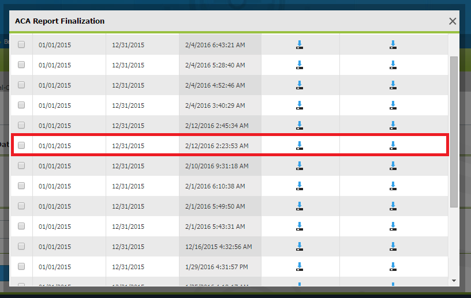Check the box for 2/12/2016 2:23:53 AM row

pyautogui.click(x=21, y=146)
